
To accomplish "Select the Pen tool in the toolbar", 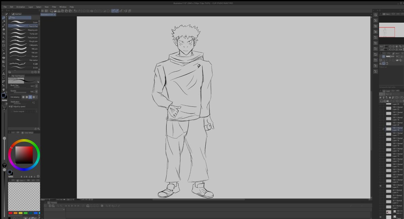I will pos(3,18).
